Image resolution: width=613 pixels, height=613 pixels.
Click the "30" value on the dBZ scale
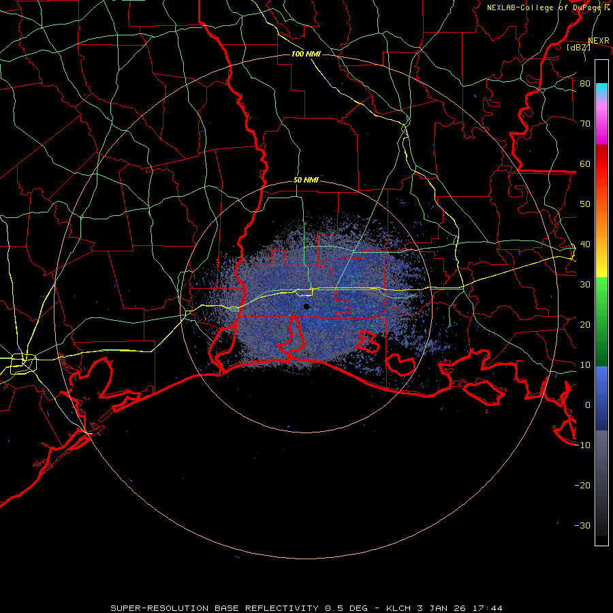(585, 284)
